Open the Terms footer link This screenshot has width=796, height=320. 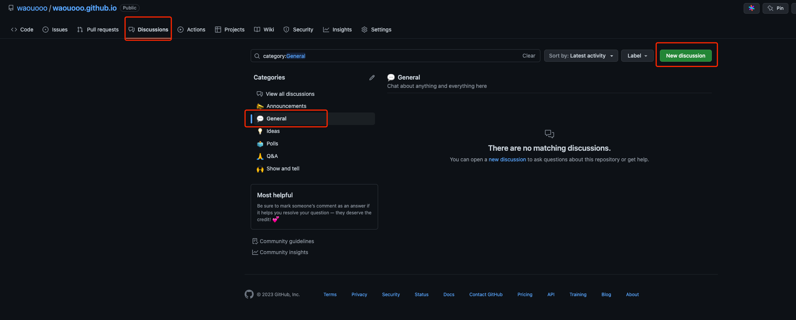tap(330, 295)
